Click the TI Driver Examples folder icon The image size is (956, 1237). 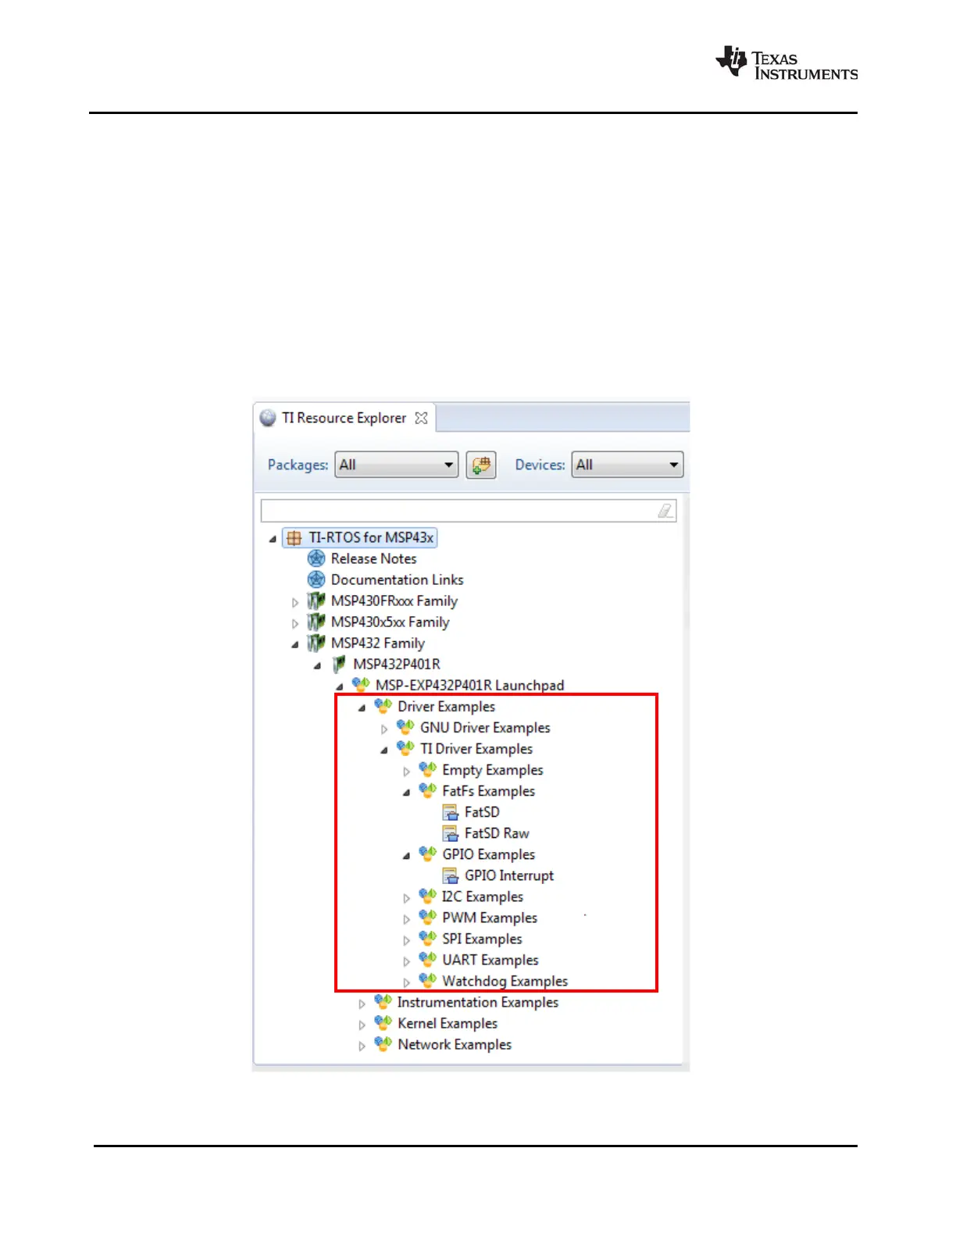[405, 748]
